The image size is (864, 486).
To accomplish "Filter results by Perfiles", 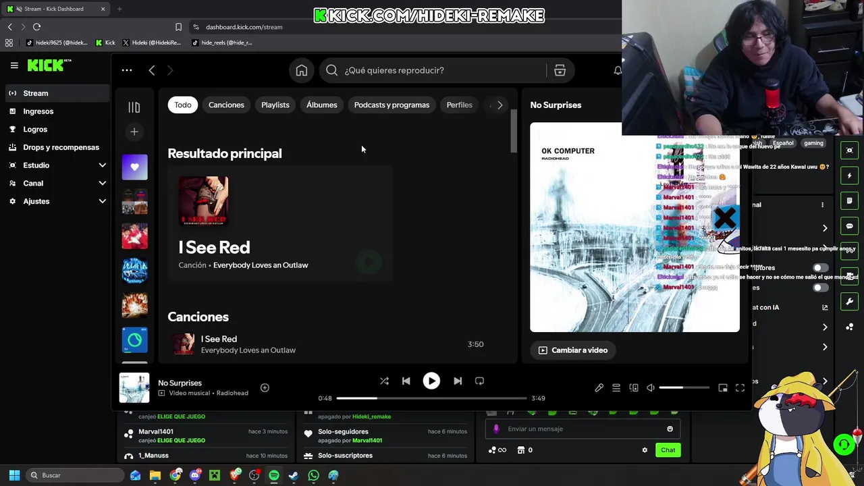I will [x=459, y=105].
